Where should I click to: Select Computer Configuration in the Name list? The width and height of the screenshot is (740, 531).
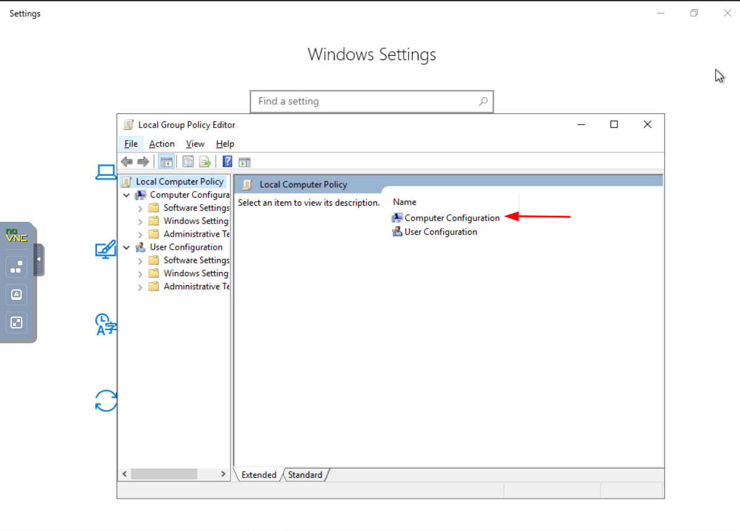point(452,218)
